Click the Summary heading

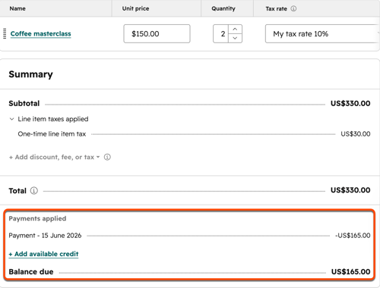click(30, 74)
